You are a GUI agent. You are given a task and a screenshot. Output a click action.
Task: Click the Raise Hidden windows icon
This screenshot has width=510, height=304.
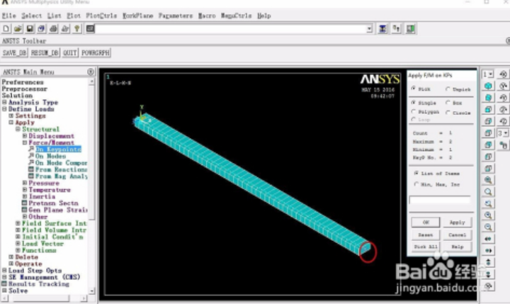(382, 28)
